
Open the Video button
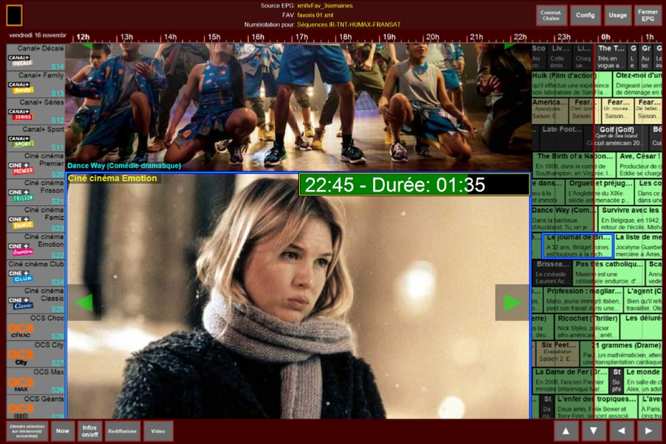[158, 431]
